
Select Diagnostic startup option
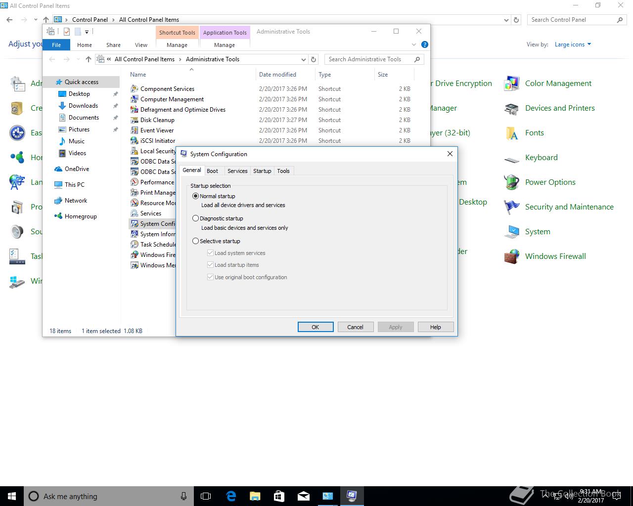point(196,218)
